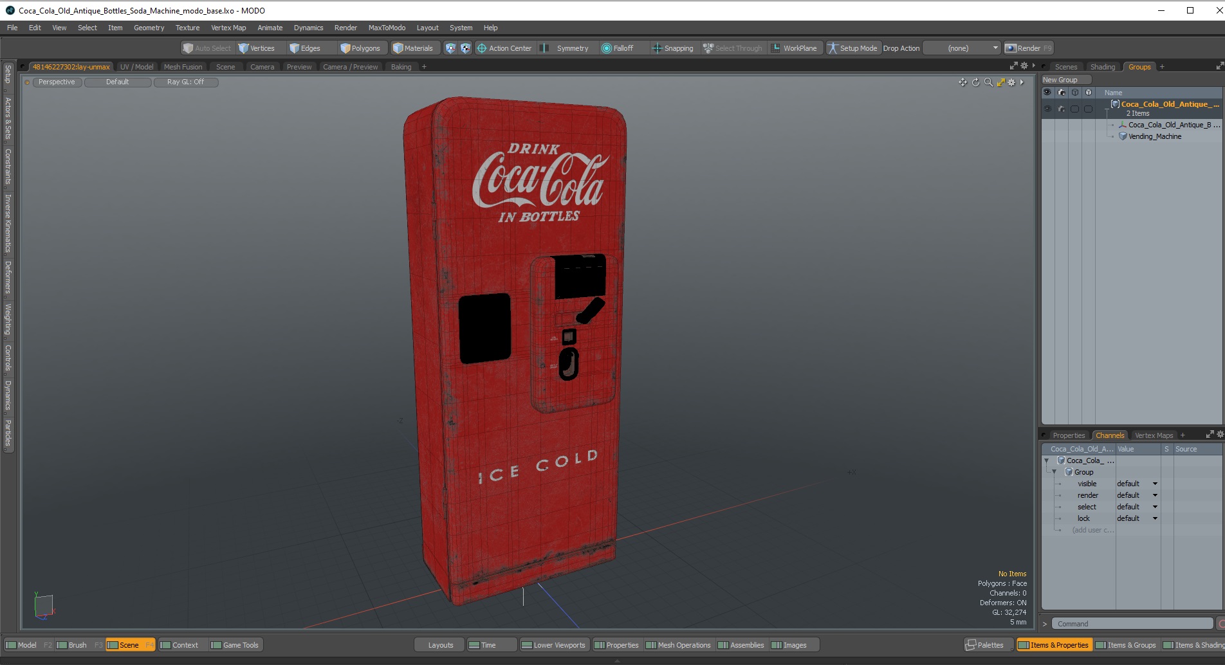This screenshot has height=665, width=1225.
Task: Maximize viewport with yellow arrow icon
Action: (x=1000, y=82)
